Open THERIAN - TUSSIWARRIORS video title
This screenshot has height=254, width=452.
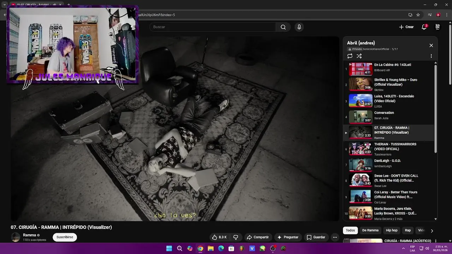click(x=395, y=147)
